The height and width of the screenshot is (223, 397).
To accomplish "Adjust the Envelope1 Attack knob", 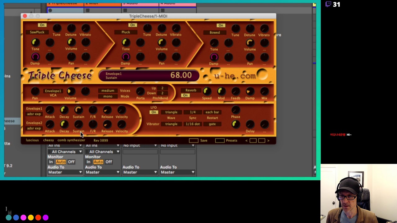I will 50,110.
